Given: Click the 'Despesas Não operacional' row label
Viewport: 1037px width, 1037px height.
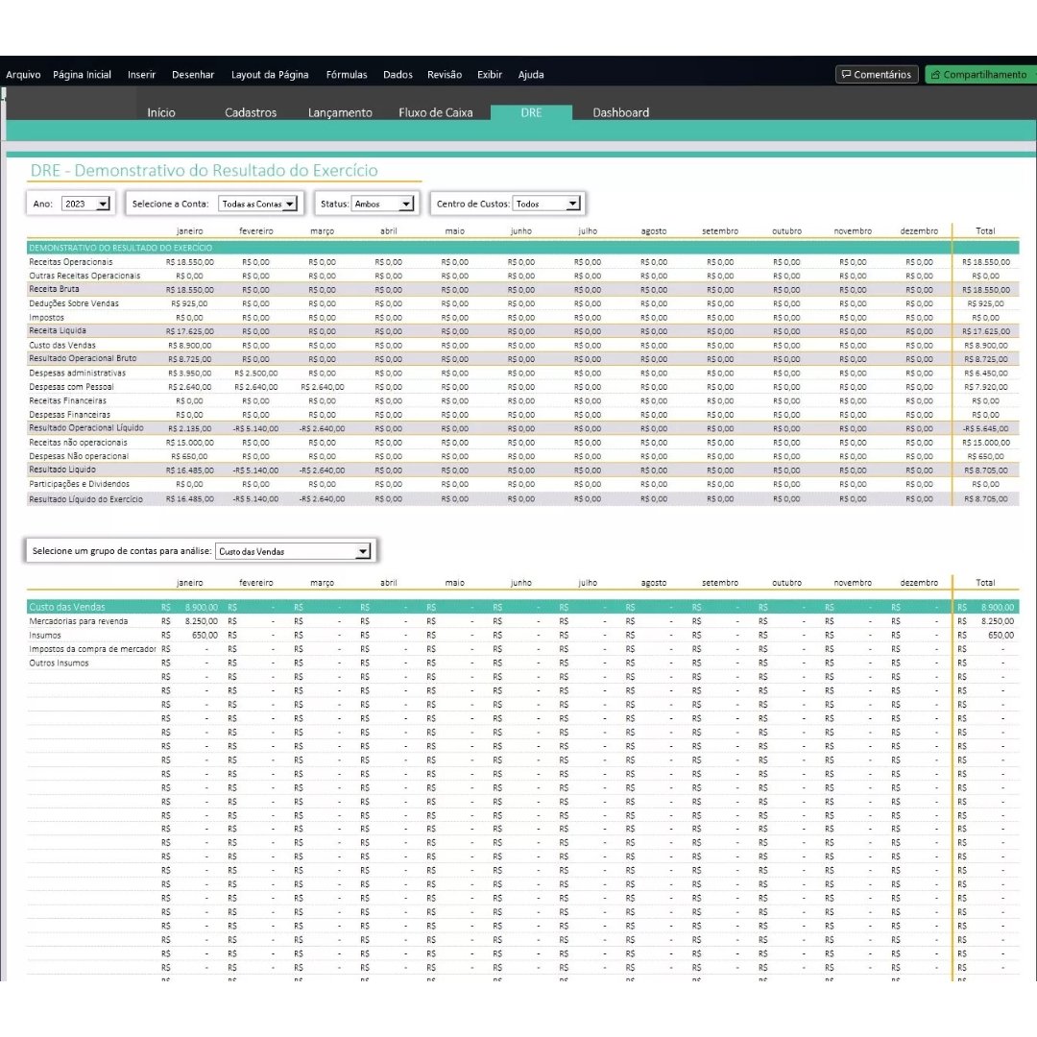Looking at the screenshot, I should tap(79, 456).
